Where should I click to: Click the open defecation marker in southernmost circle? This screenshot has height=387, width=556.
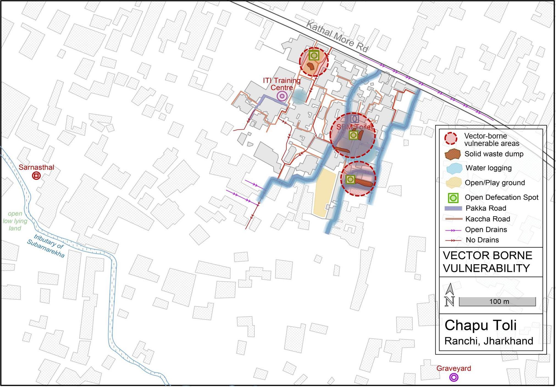(350, 179)
